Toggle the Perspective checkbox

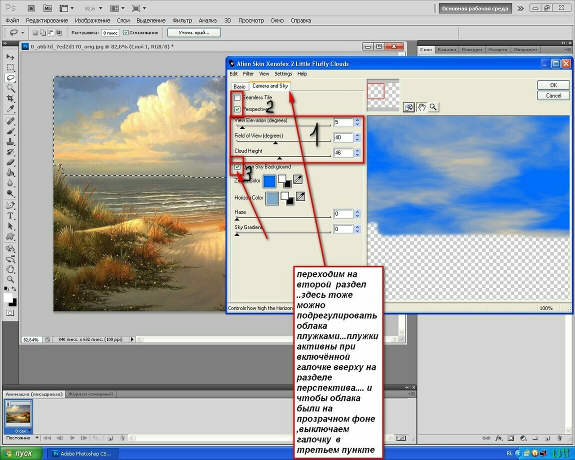tap(237, 109)
